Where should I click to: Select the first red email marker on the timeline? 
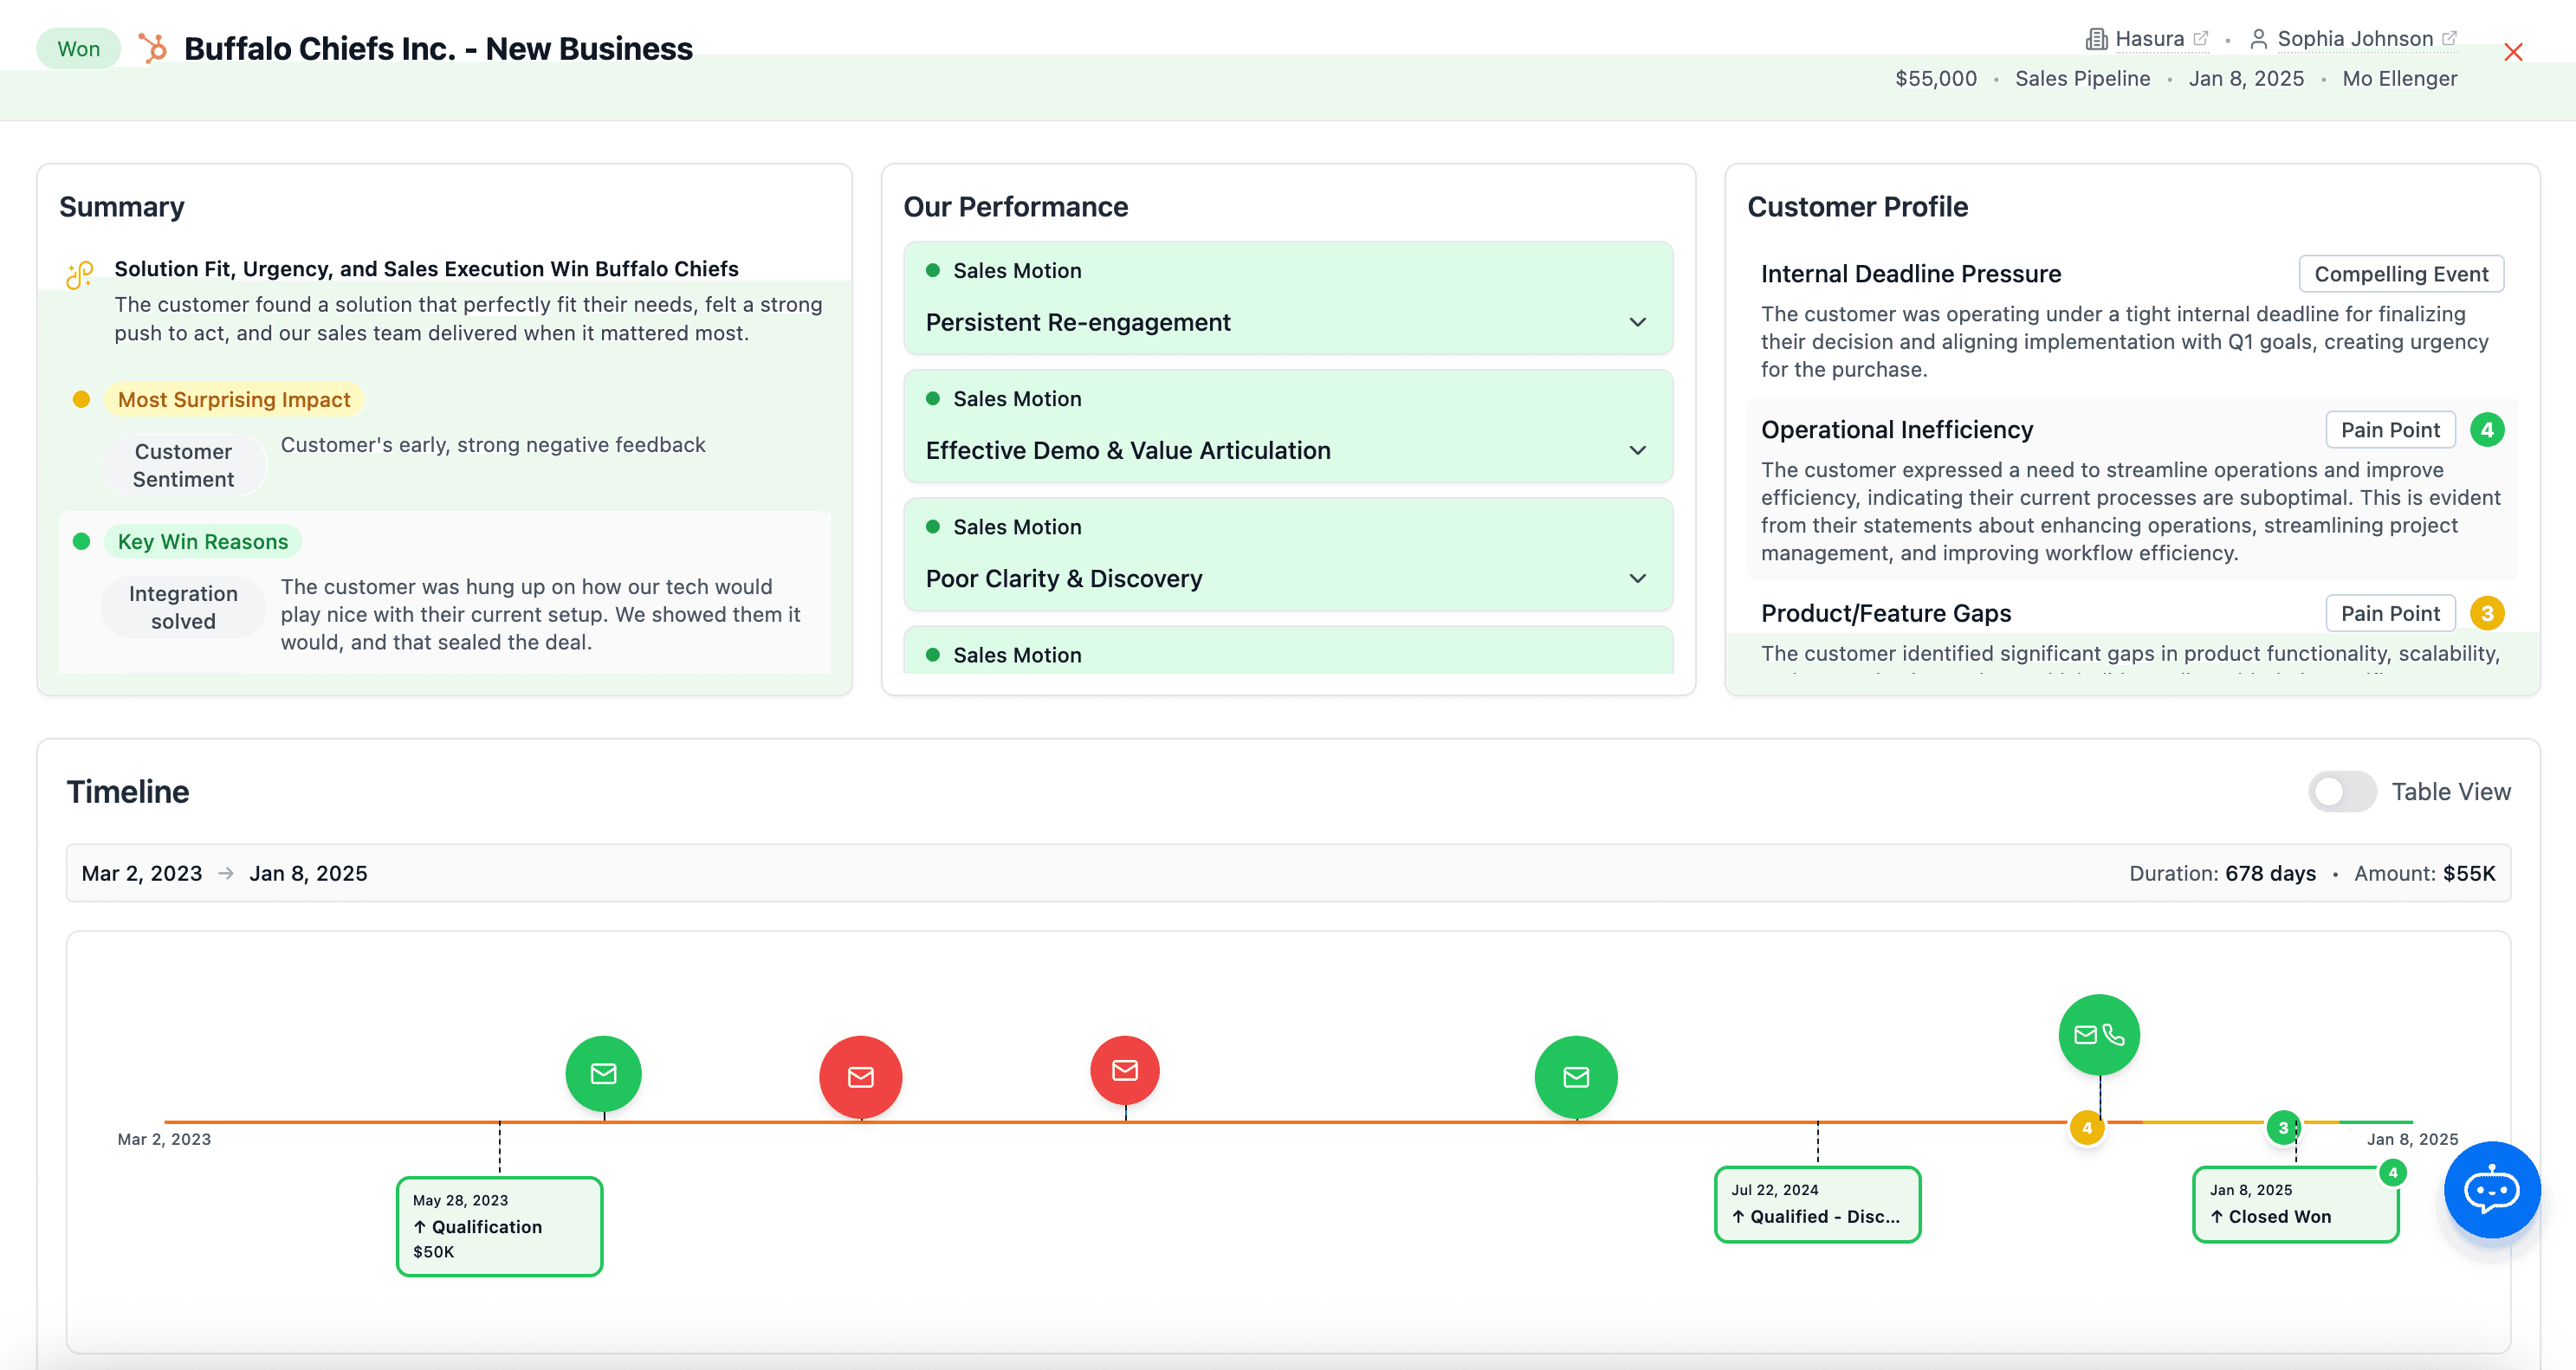coord(859,1076)
